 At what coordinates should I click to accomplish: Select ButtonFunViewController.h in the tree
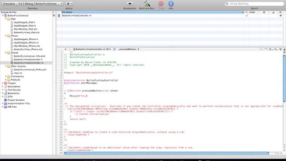[28, 59]
